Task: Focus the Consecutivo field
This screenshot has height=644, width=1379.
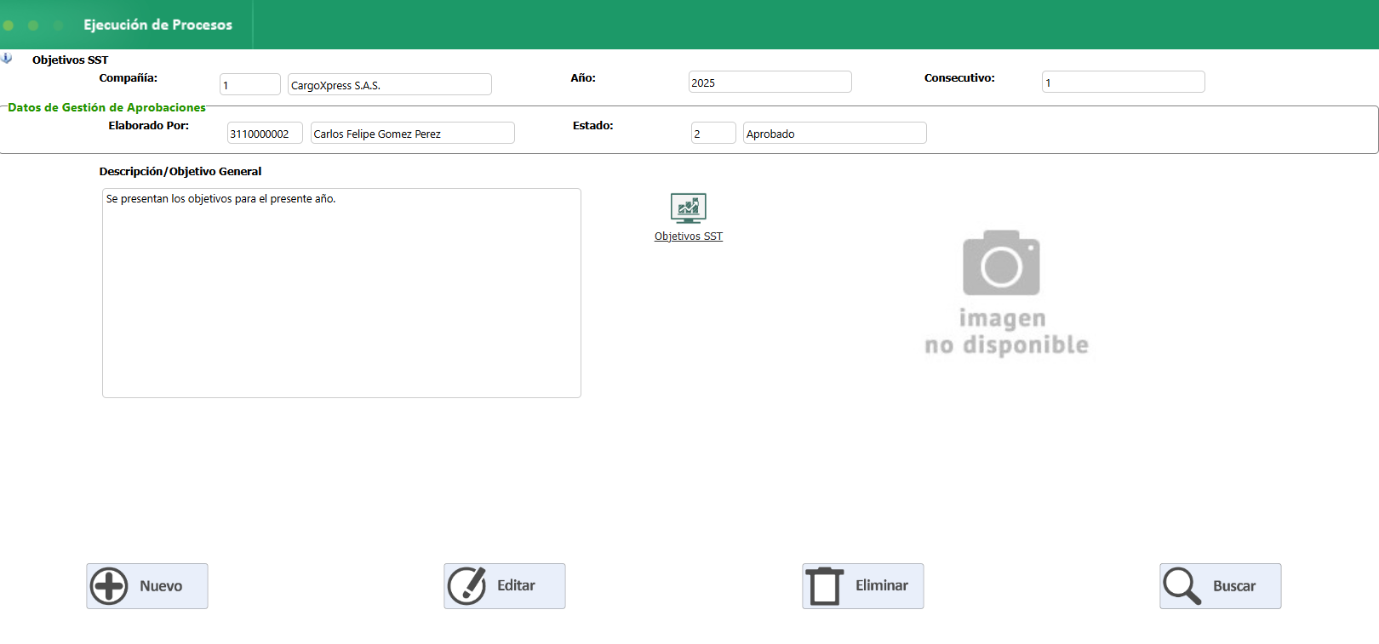Action: tap(1124, 82)
